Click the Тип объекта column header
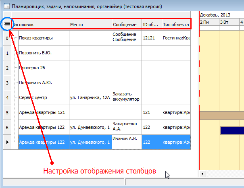This screenshot has height=188, width=244. click(x=176, y=25)
